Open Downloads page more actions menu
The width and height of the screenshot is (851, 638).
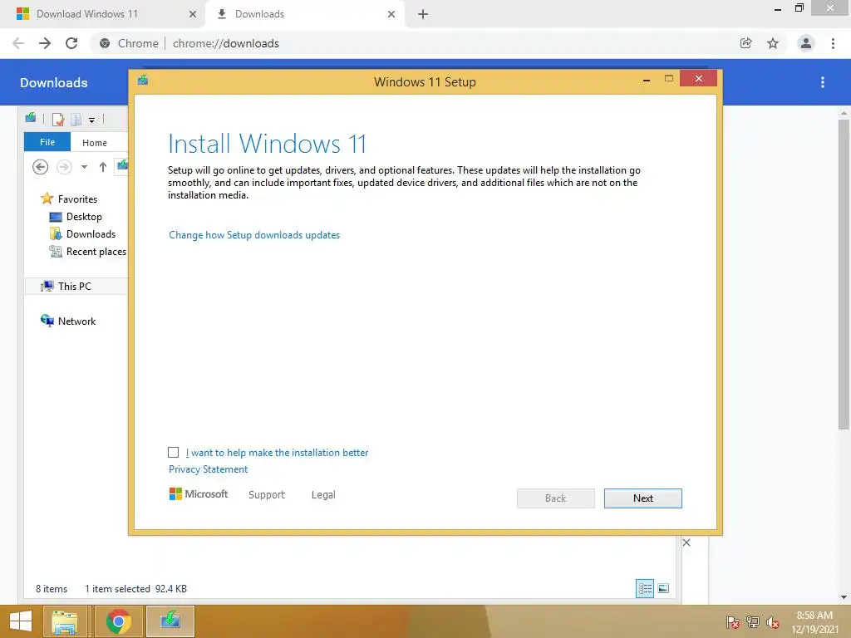pos(823,82)
